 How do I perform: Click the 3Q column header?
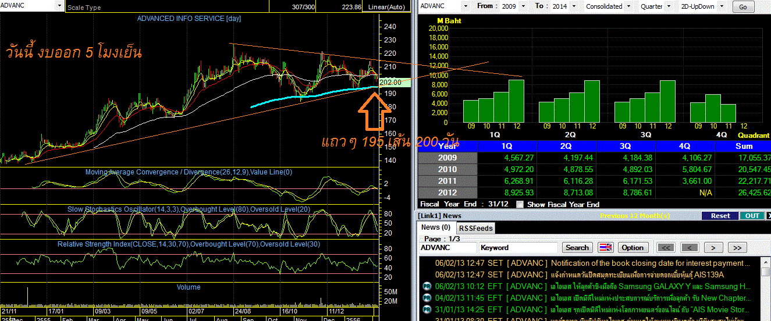click(x=626, y=146)
